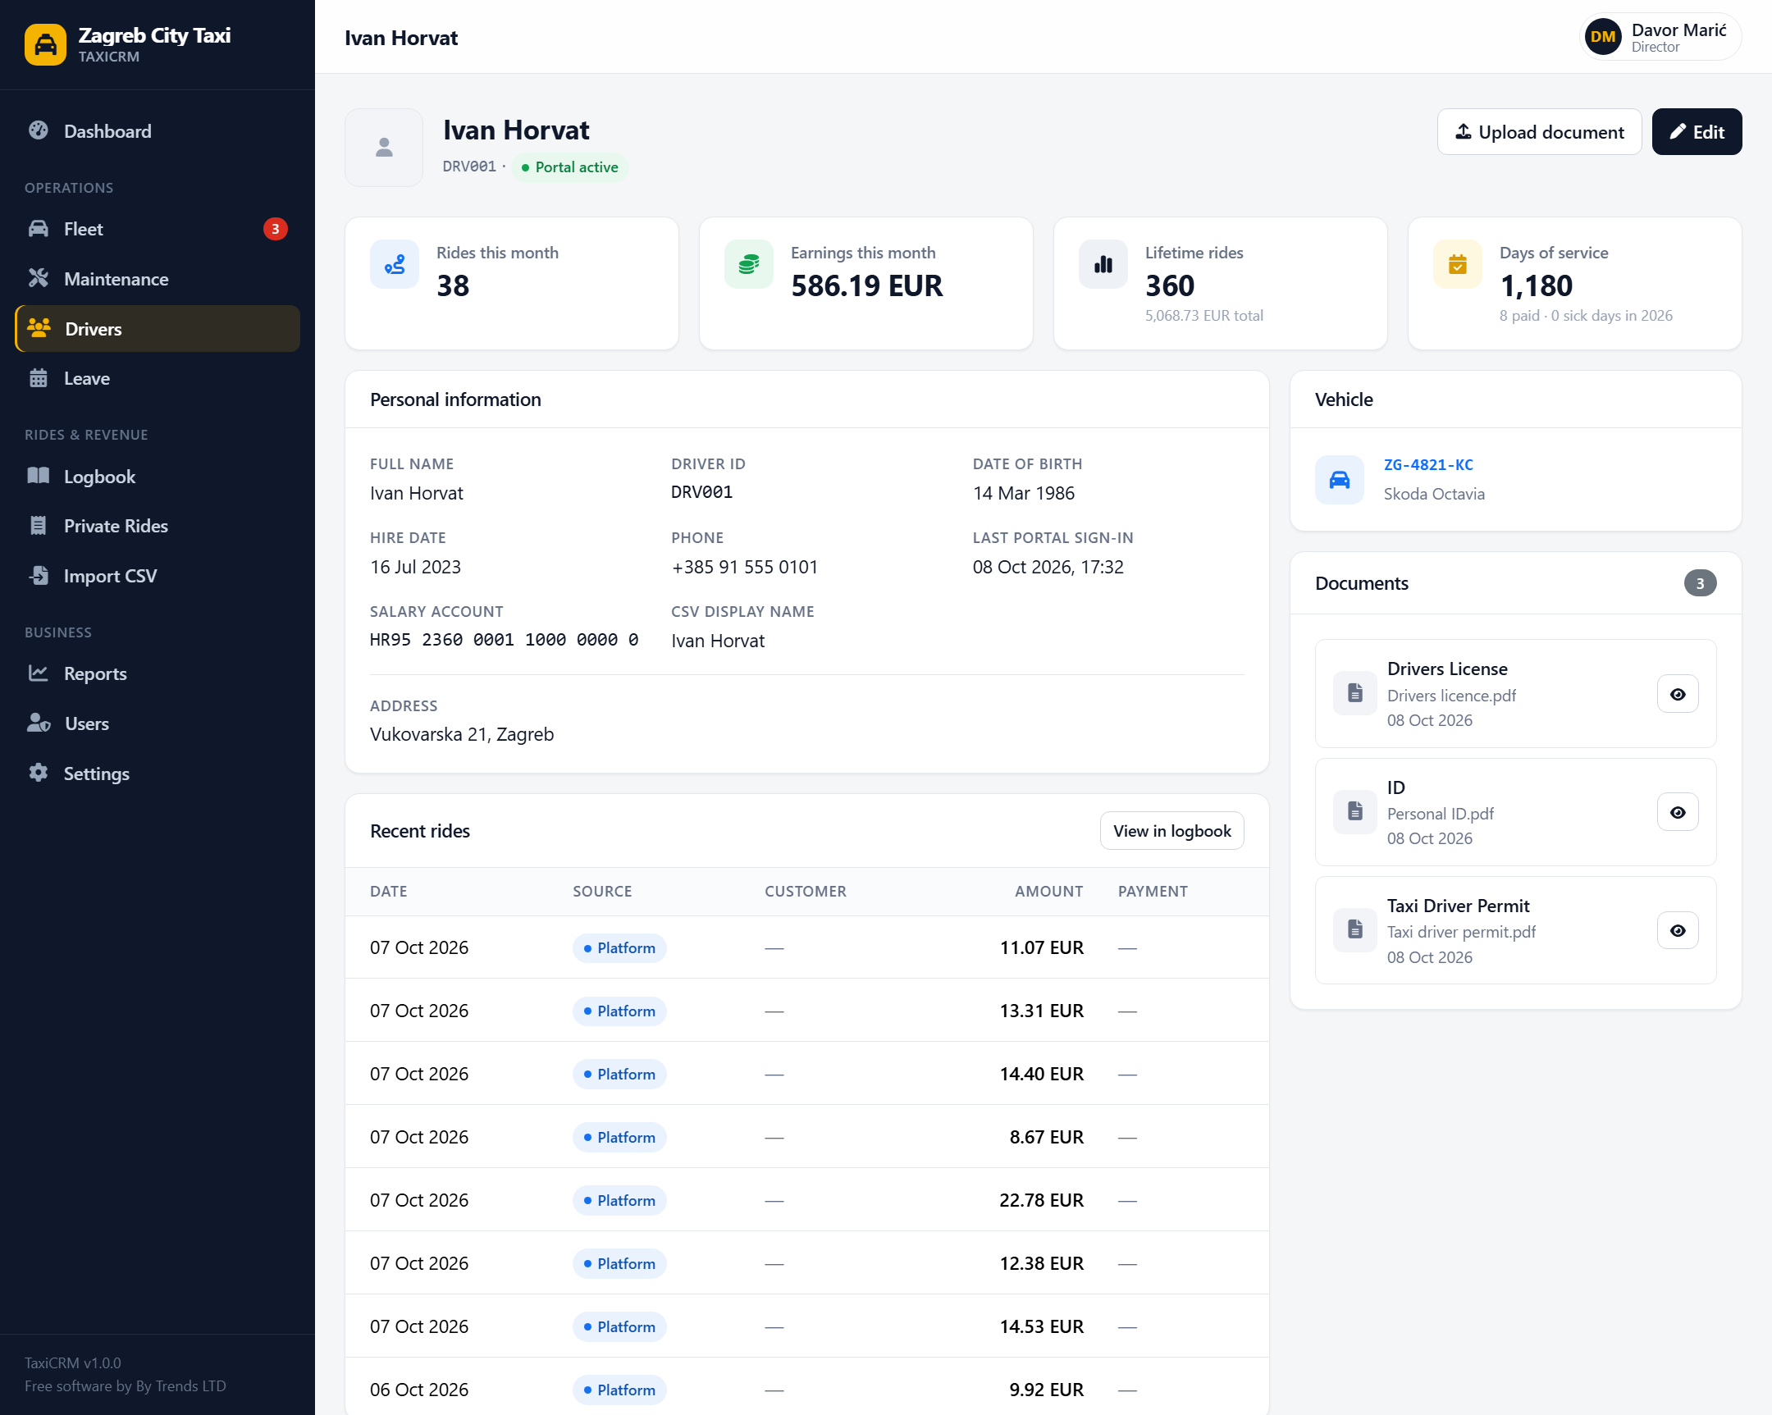Image resolution: width=1772 pixels, height=1415 pixels.
Task: Open Maintenance page
Action: tap(157, 279)
